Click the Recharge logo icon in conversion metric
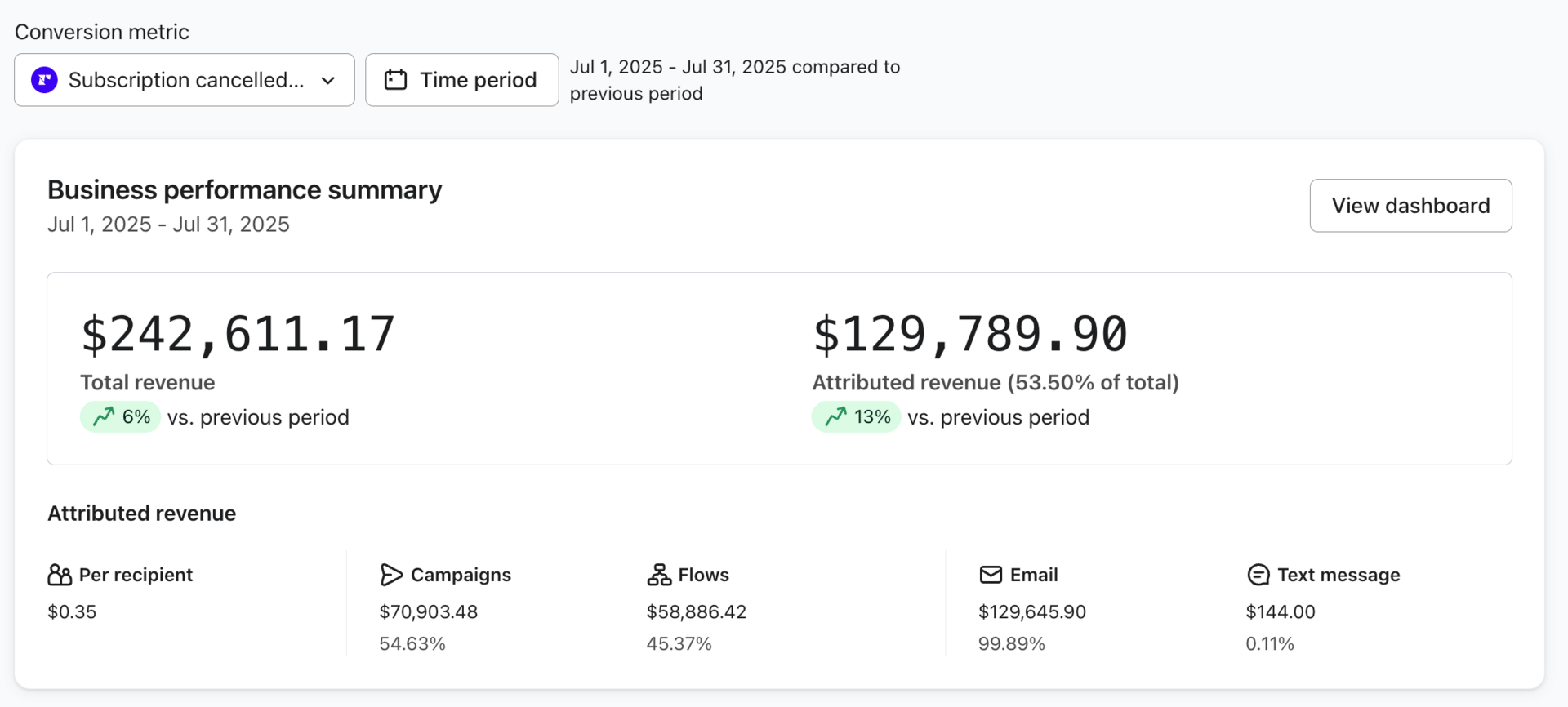Screen dimensions: 1568x707 click(45, 80)
